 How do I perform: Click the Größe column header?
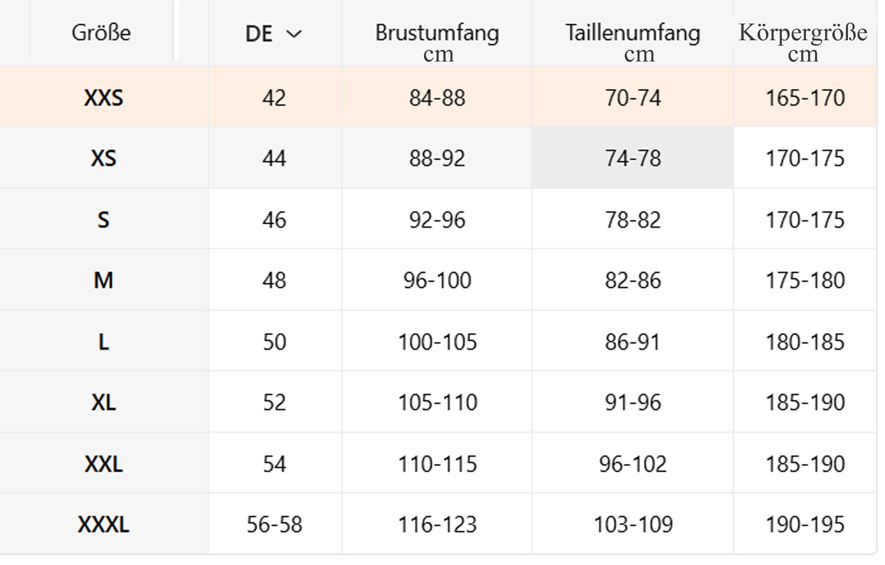pyautogui.click(x=101, y=32)
